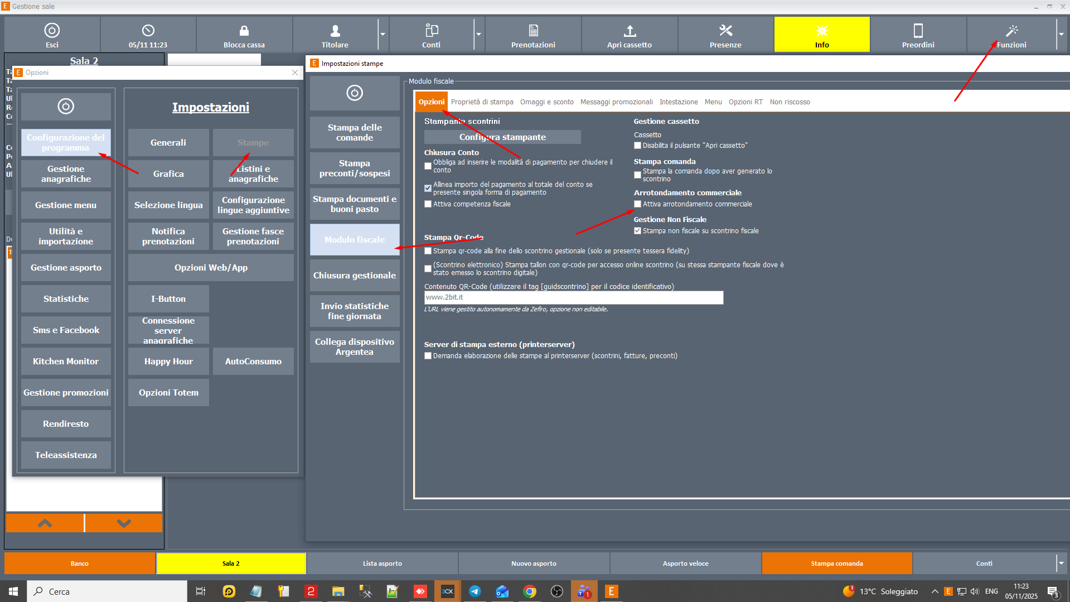The height and width of the screenshot is (602, 1070).
Task: Open Telegram from the Windows taskbar
Action: coord(475,591)
